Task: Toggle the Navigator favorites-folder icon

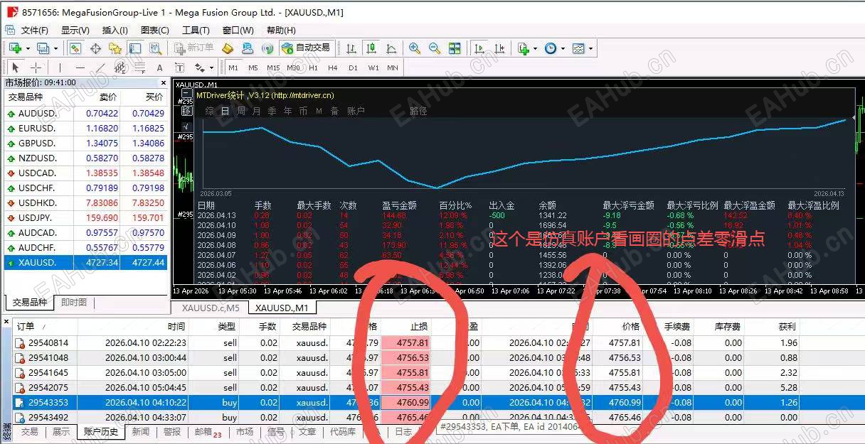Action: pyautogui.click(x=115, y=48)
